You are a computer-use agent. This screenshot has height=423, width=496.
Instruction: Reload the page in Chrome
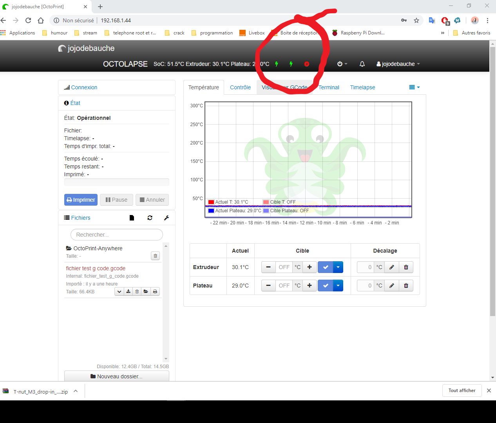[x=28, y=20]
